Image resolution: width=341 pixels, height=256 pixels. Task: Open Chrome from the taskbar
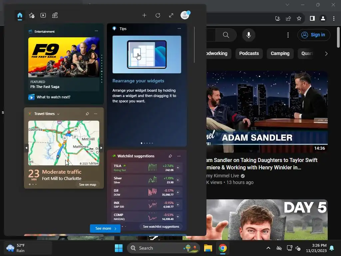[x=222, y=248]
